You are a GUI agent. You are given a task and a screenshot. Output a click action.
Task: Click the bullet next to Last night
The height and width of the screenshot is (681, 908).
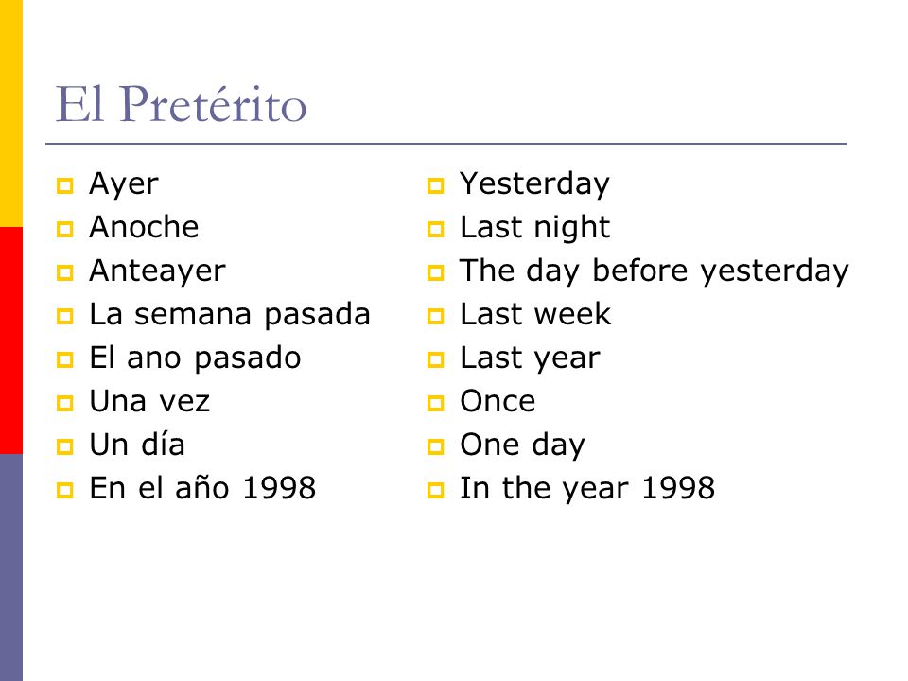(x=435, y=229)
